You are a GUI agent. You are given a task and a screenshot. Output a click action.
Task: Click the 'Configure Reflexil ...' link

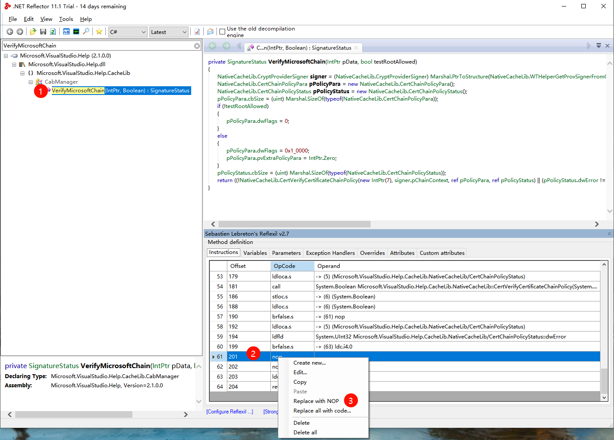tap(229, 412)
